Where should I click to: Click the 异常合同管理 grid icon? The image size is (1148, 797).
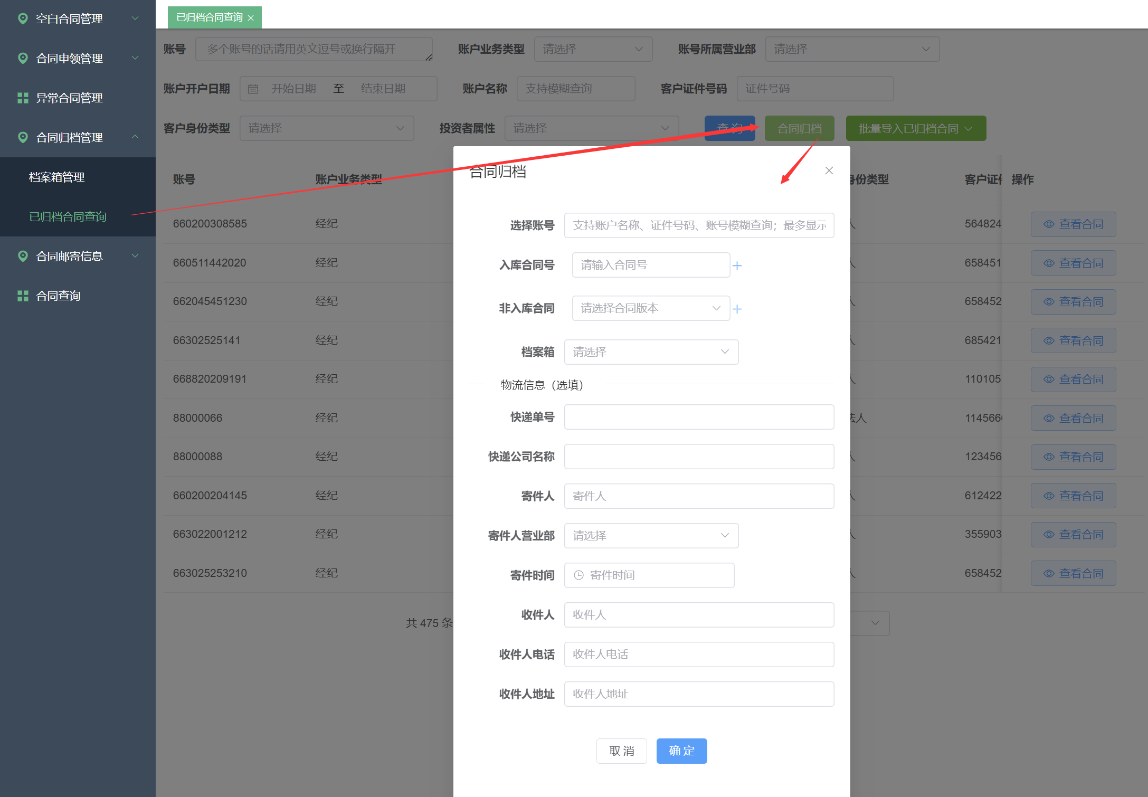(x=23, y=98)
